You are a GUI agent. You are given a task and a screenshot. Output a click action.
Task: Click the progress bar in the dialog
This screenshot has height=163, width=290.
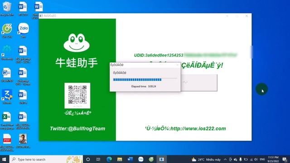click(x=145, y=80)
